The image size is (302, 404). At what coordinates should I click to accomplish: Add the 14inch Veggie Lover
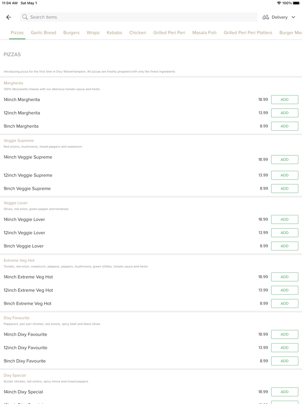click(284, 219)
